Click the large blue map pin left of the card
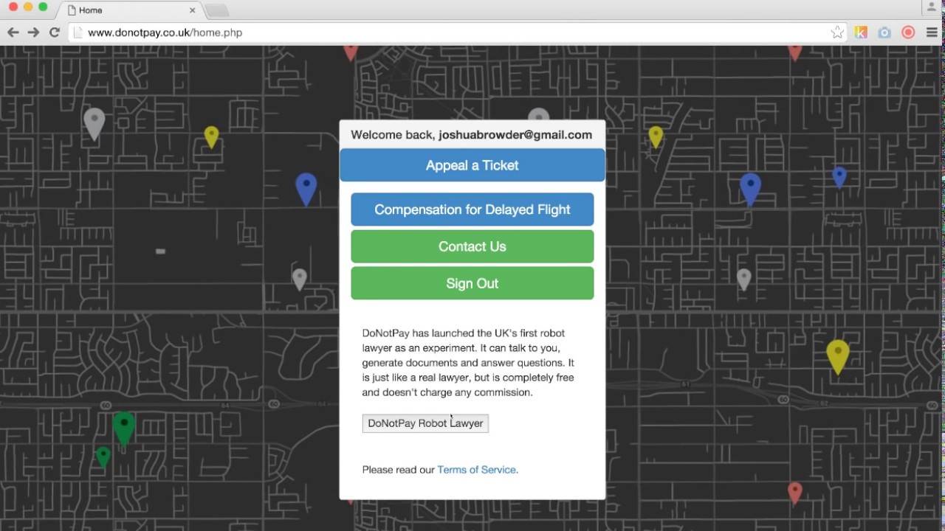Image resolution: width=945 pixels, height=531 pixels. click(x=306, y=189)
